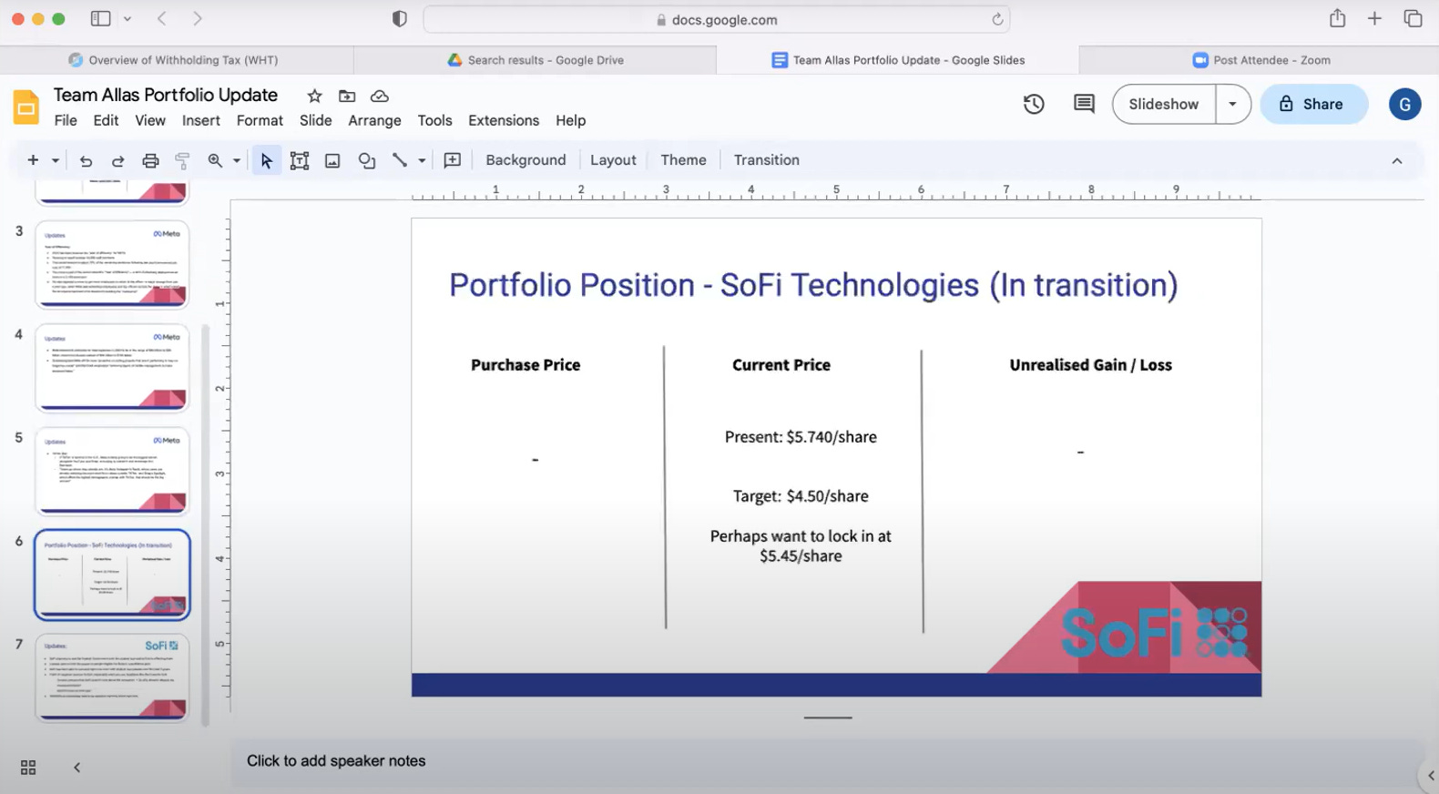Click the Target: $4.50/share text
The width and height of the screenshot is (1439, 794).
pos(801,496)
